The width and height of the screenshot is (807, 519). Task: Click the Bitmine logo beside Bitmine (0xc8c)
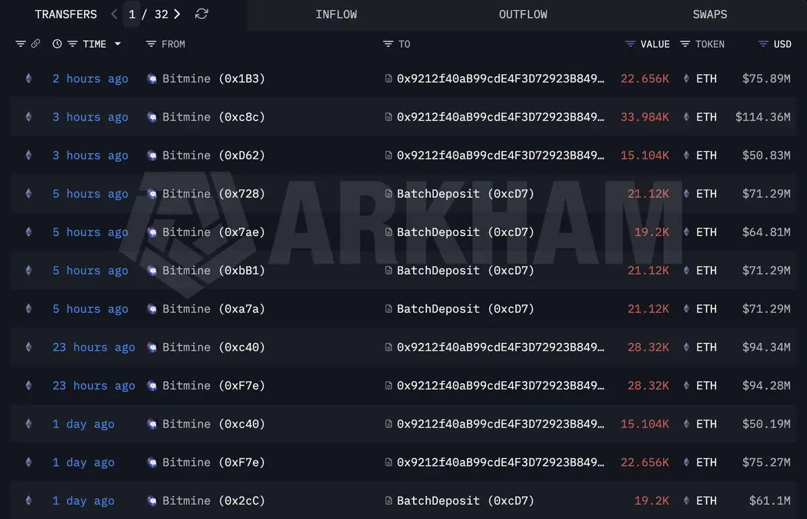[x=151, y=116]
